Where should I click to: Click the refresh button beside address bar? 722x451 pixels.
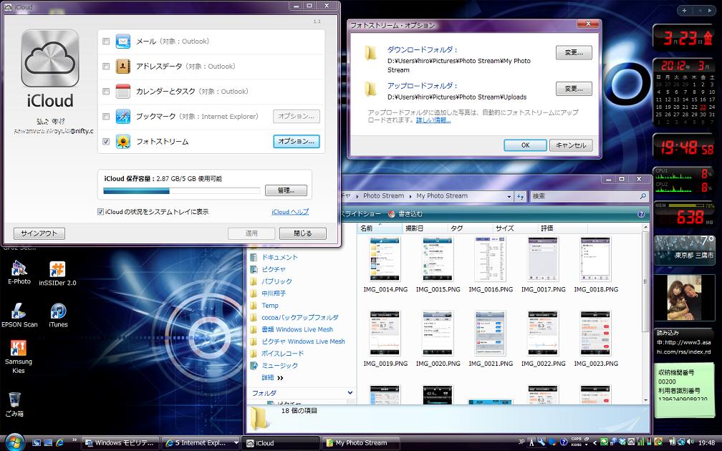click(520, 196)
